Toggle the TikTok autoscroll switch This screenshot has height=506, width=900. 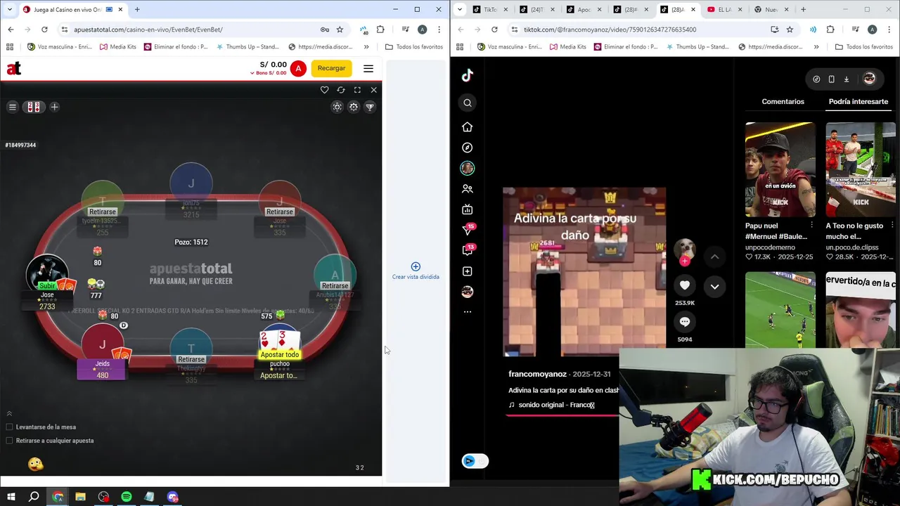pyautogui.click(x=475, y=461)
